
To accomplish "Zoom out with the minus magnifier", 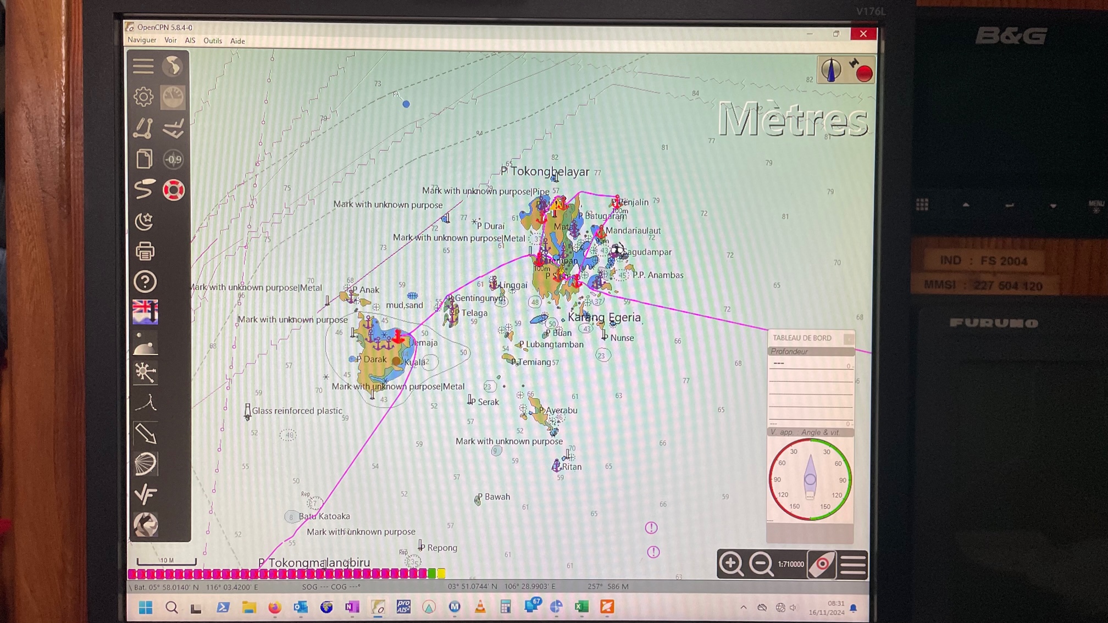I will [x=761, y=564].
